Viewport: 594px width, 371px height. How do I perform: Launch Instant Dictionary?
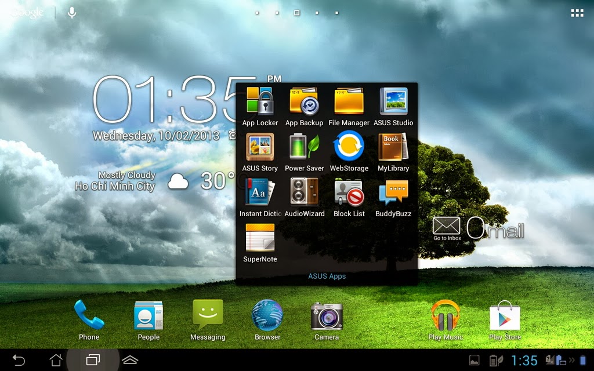coord(260,192)
